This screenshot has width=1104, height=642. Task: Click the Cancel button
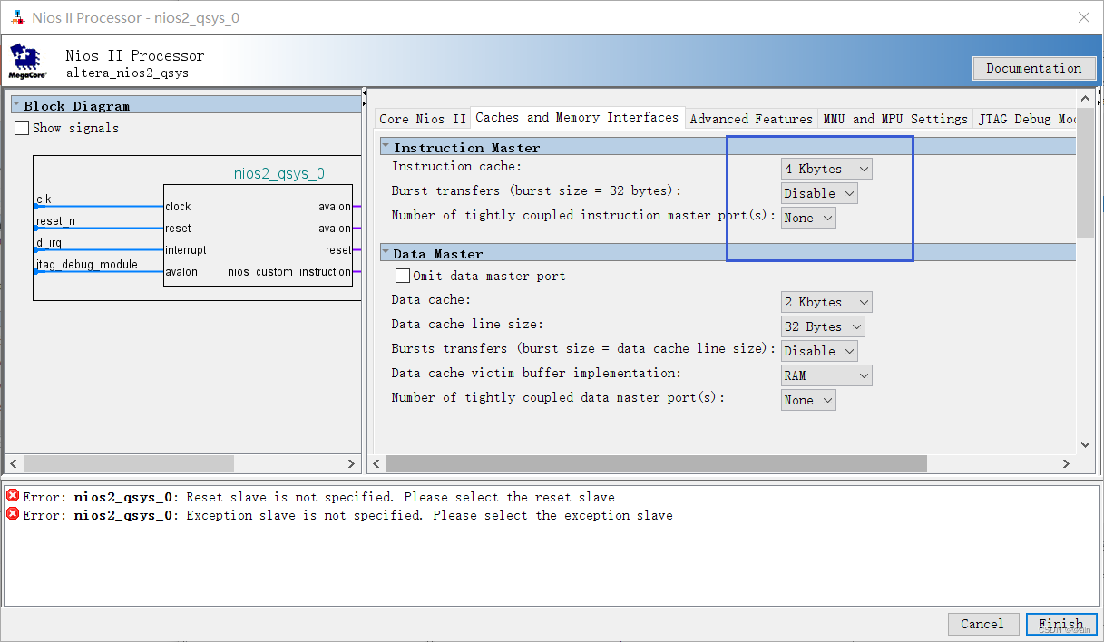(982, 624)
